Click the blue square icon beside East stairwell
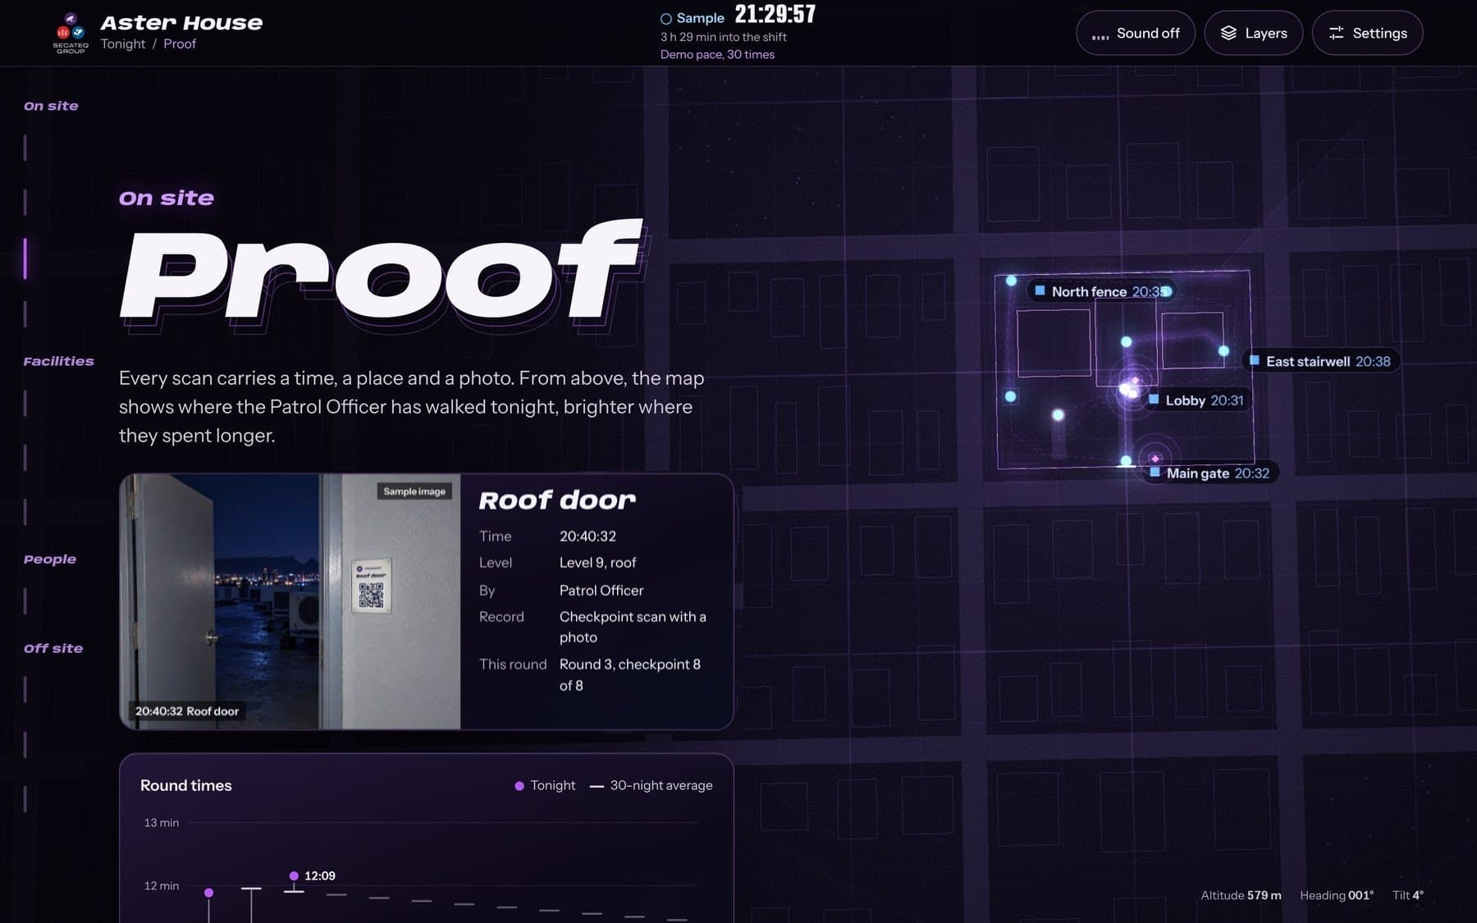 tap(1254, 360)
